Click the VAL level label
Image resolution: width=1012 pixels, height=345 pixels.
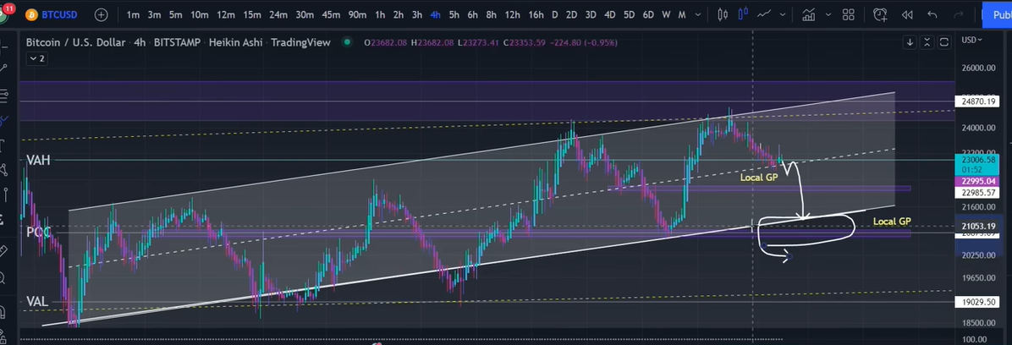pyautogui.click(x=37, y=301)
